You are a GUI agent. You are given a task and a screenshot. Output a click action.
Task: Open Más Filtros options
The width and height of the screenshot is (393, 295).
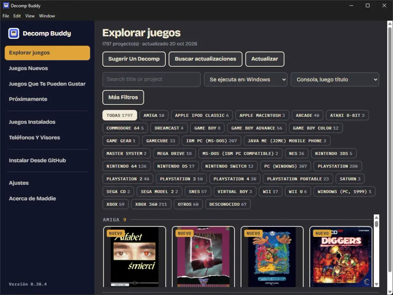click(123, 97)
